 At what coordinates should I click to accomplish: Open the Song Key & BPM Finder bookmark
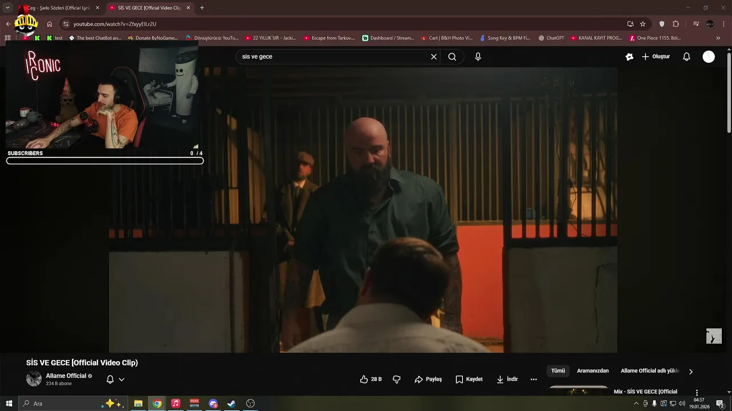pyautogui.click(x=505, y=38)
